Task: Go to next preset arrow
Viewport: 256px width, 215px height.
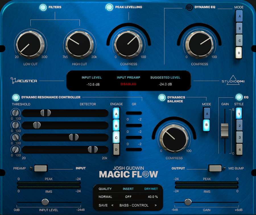Action: (155, 205)
